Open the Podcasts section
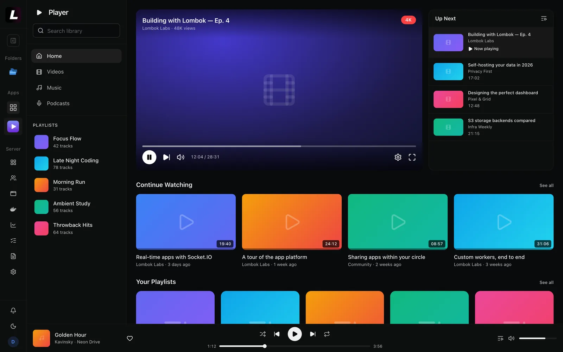 point(76,103)
